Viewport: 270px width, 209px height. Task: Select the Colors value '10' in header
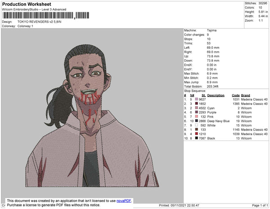[x=260, y=8]
